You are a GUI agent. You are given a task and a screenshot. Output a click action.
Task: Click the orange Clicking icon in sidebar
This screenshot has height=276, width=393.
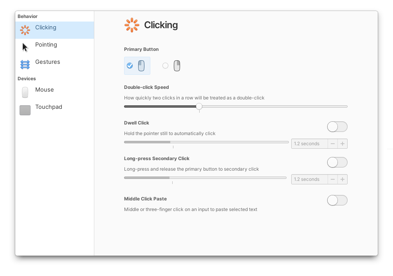tap(25, 30)
